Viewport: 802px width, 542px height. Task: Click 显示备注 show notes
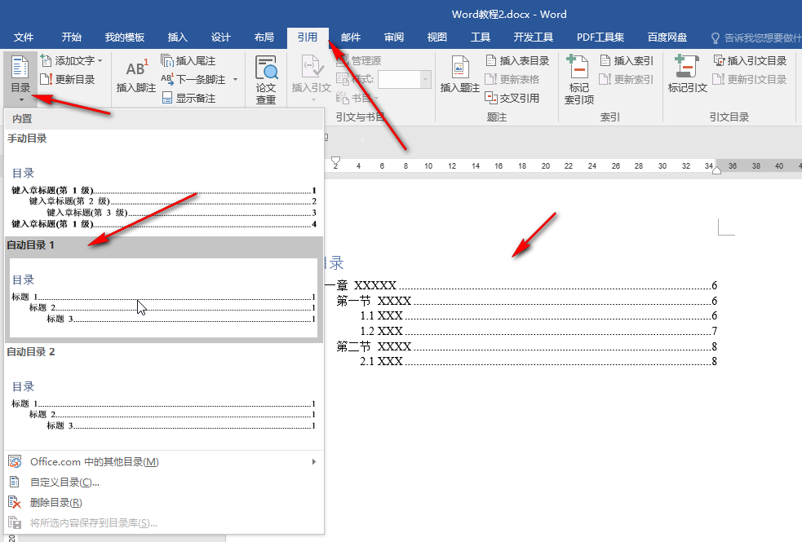coord(188,98)
